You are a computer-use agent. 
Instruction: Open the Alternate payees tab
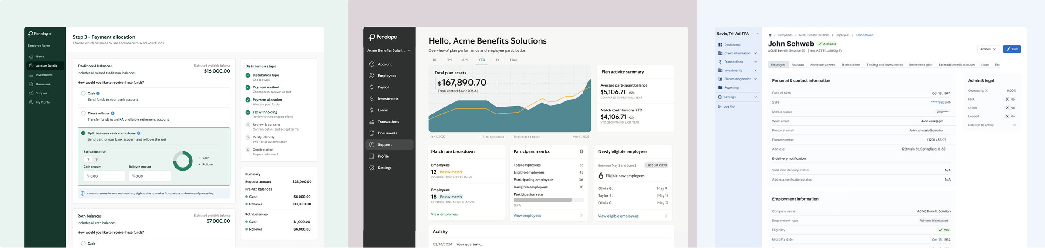point(823,65)
